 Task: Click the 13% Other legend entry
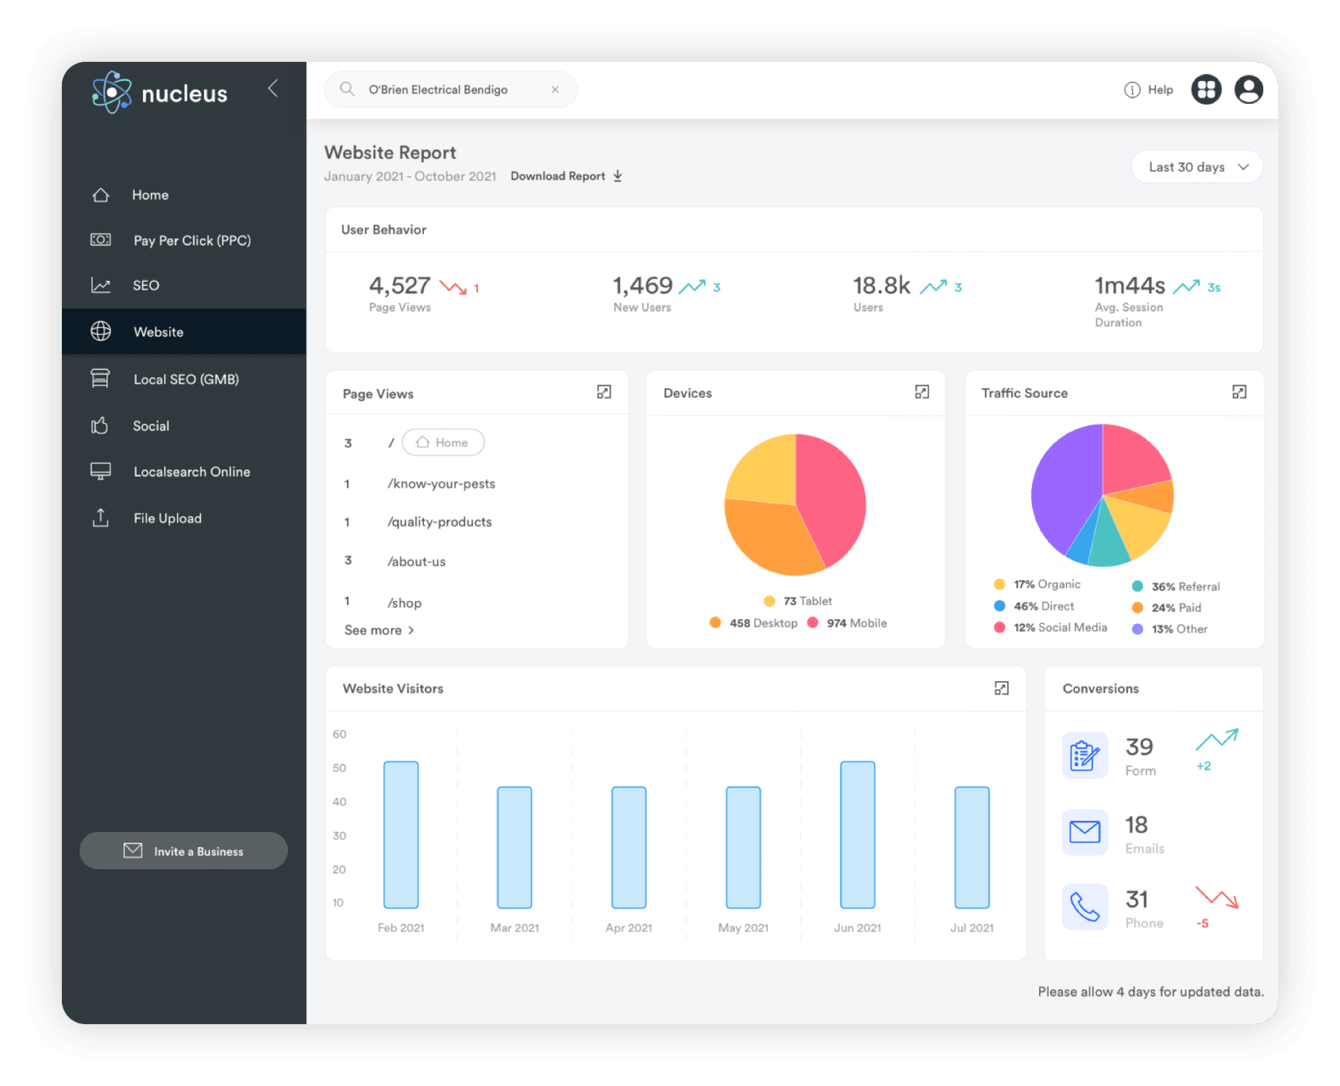click(1170, 629)
